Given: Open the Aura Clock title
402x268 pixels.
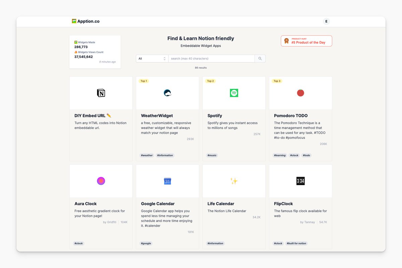Looking at the screenshot, I should click(85, 204).
